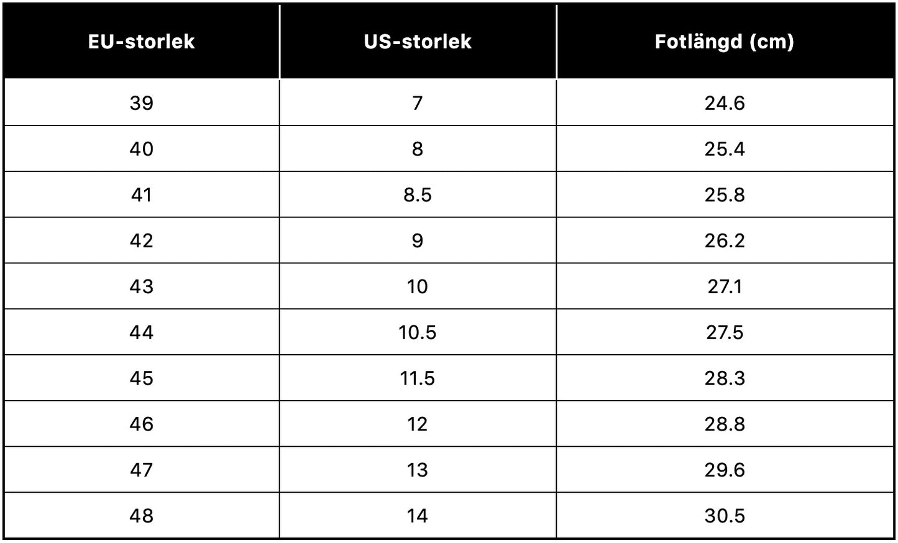The width and height of the screenshot is (898, 543).
Task: Select the EU size 46 cell
Action: [142, 424]
